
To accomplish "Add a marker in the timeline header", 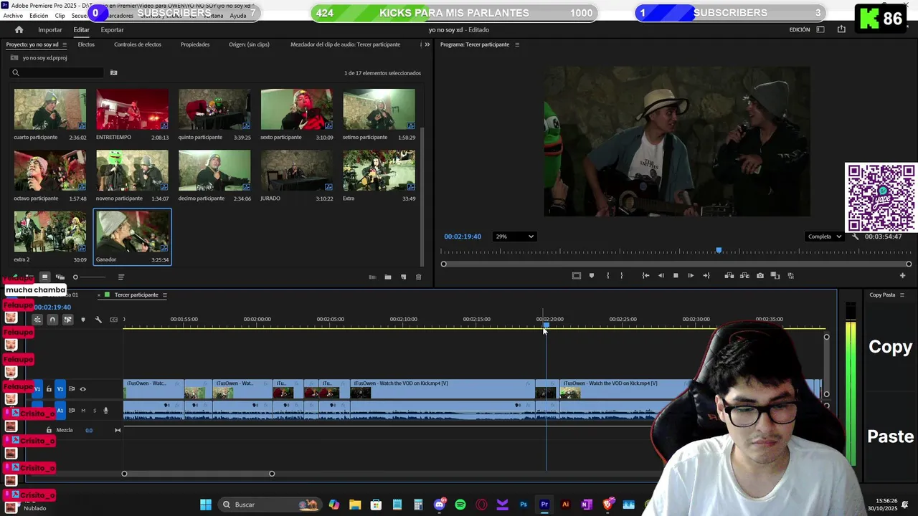I will pos(83,320).
